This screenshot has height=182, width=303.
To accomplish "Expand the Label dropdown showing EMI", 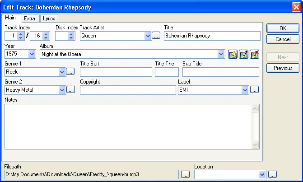I will pyautogui.click(x=245, y=90).
